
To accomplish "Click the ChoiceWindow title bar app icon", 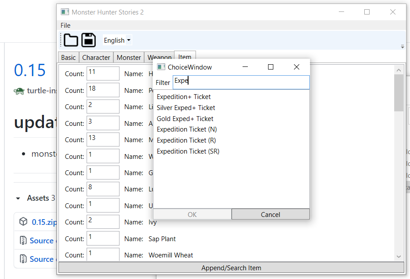I will pos(161,67).
